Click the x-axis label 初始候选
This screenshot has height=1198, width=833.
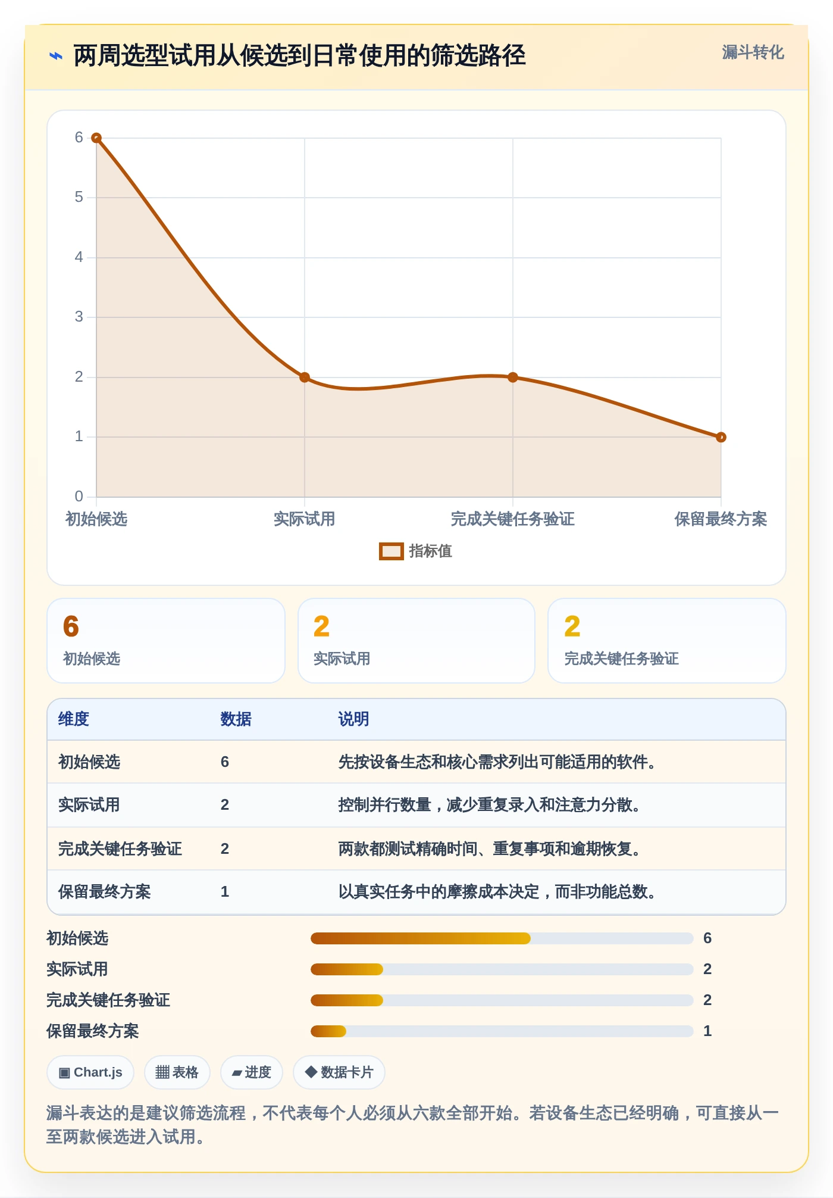tap(96, 519)
